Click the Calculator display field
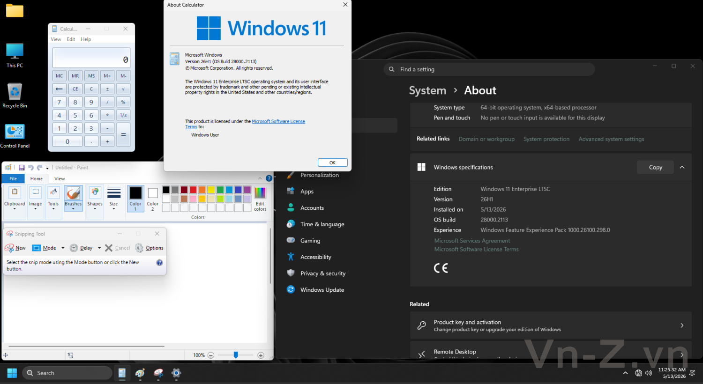Screen dimensions: 703x384 tap(91, 58)
